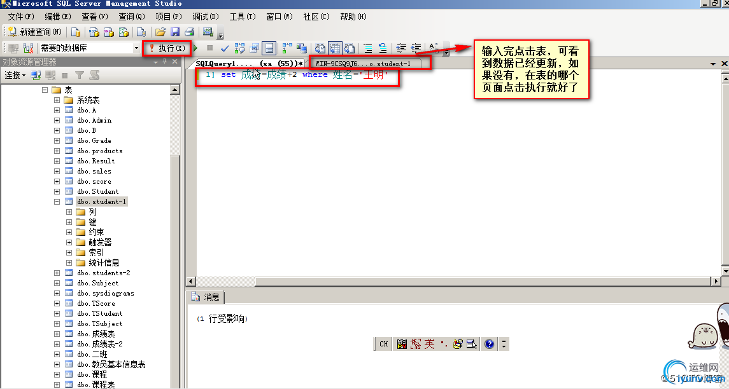Click the Open File folder icon

(160, 32)
